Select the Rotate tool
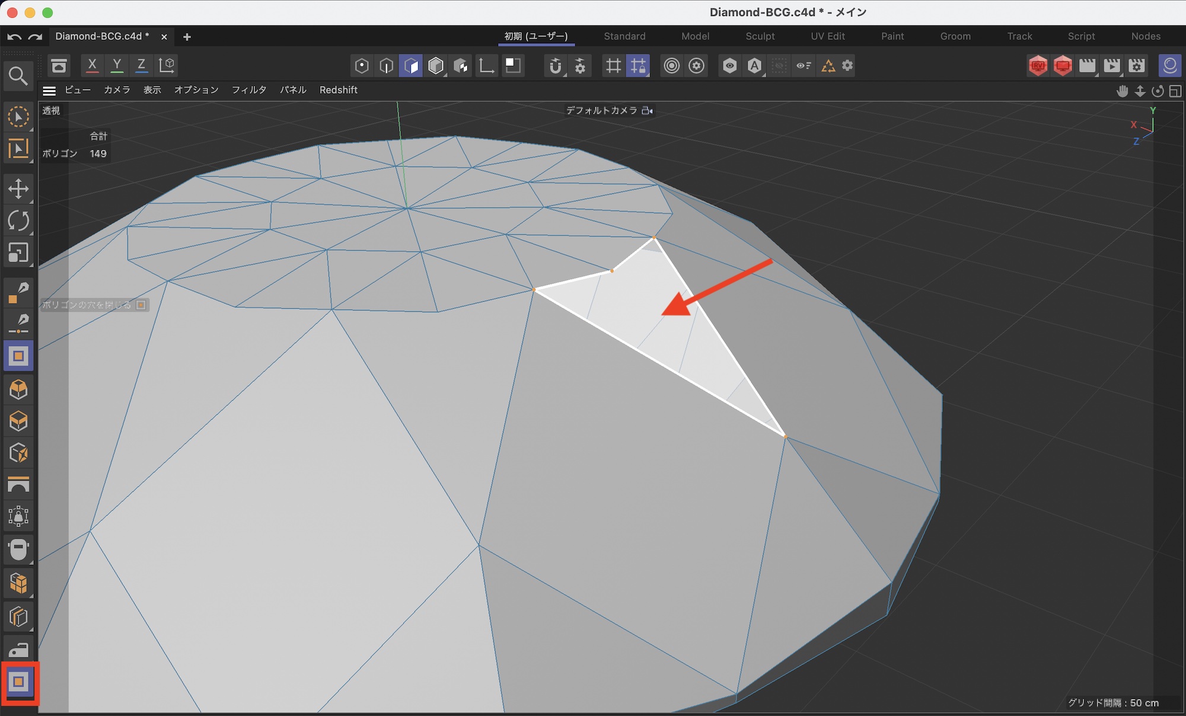This screenshot has width=1186, height=716. (18, 221)
